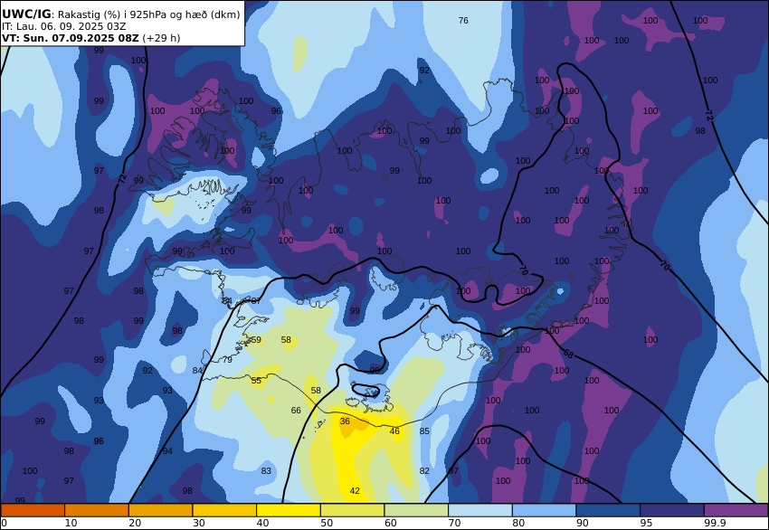Click the 'VT: Sun. 07.09.2025 08Z' line

coord(71,38)
